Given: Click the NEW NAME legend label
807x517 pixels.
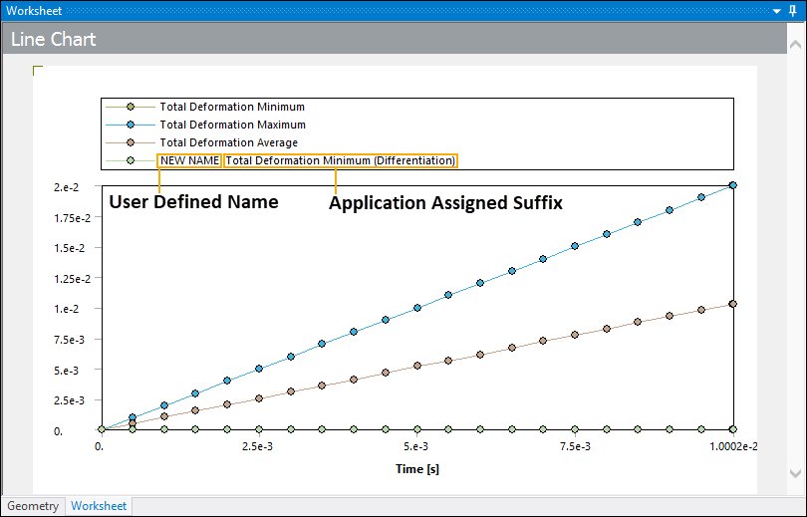Looking at the screenshot, I should [x=190, y=160].
